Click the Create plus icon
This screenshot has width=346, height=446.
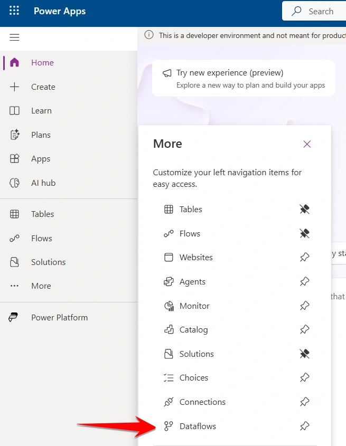pyautogui.click(x=14, y=87)
